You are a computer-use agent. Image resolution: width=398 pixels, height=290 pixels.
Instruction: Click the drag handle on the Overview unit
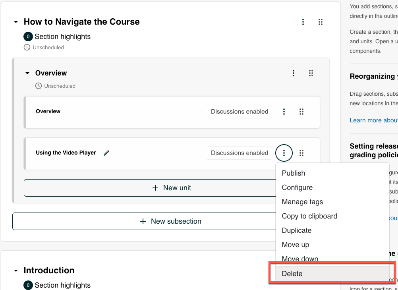coord(301,112)
